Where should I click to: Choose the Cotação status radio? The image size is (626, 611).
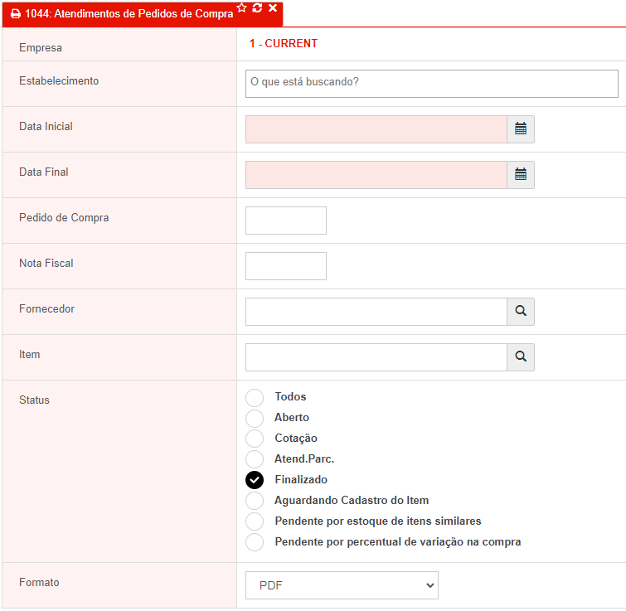coord(255,439)
